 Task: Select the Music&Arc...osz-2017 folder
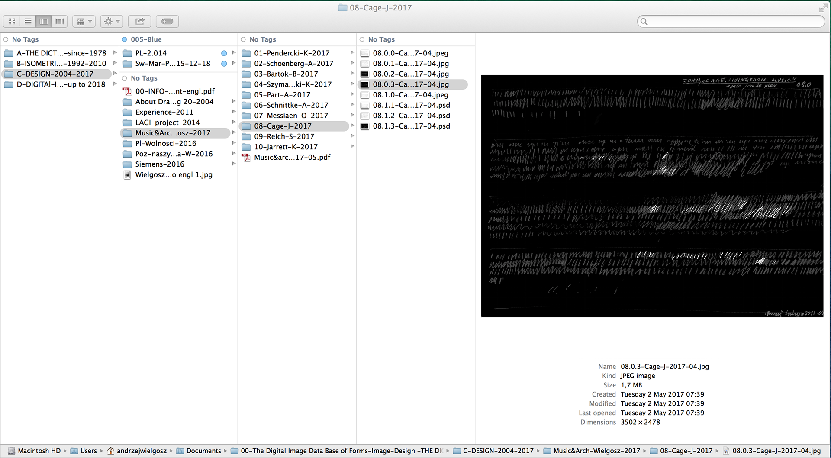coord(175,133)
